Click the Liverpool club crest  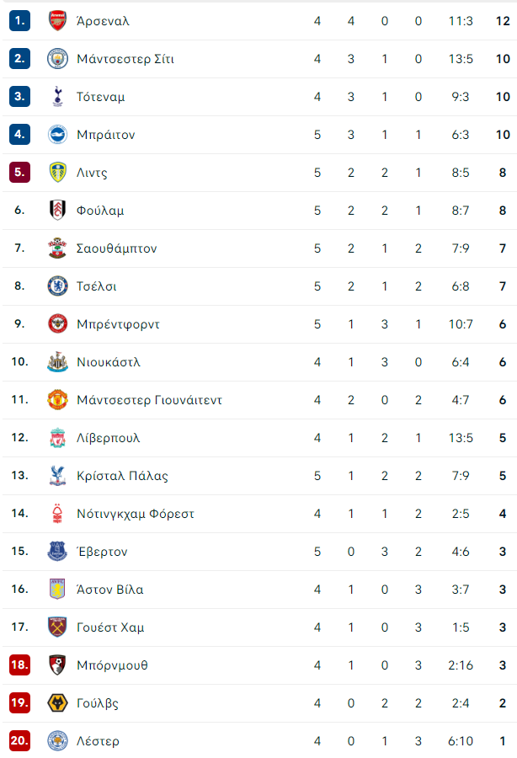57,437
